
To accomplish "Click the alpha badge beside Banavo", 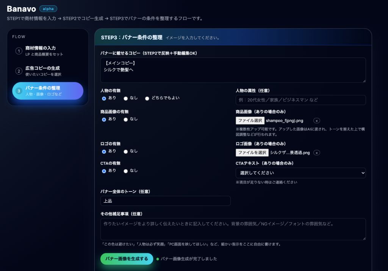I will [48, 9].
